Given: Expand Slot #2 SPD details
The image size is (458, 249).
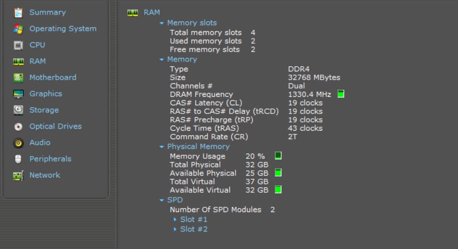Looking at the screenshot, I should [x=175, y=229].
